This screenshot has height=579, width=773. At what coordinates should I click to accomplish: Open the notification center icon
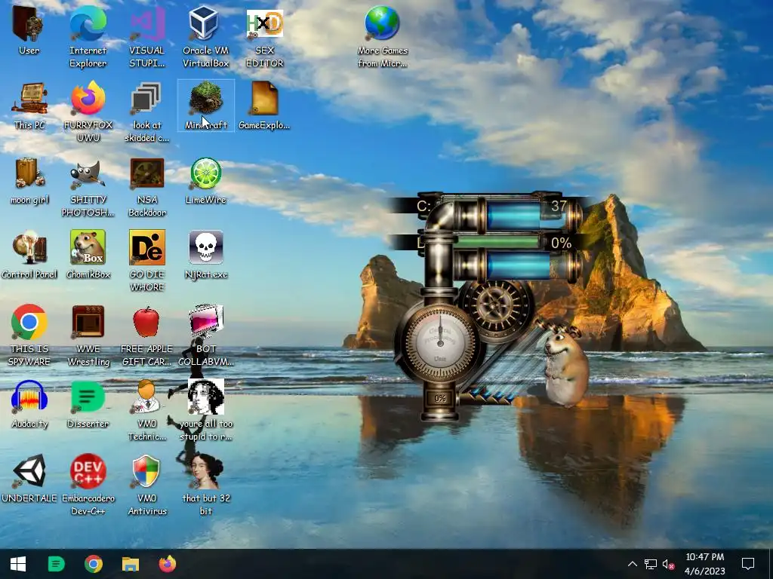(x=748, y=564)
